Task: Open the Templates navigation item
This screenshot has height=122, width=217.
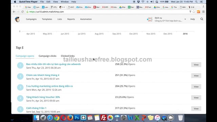Action: click(x=47, y=19)
